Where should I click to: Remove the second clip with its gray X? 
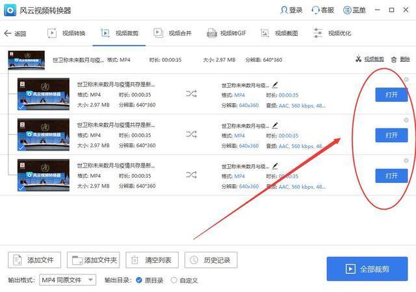pos(406,120)
